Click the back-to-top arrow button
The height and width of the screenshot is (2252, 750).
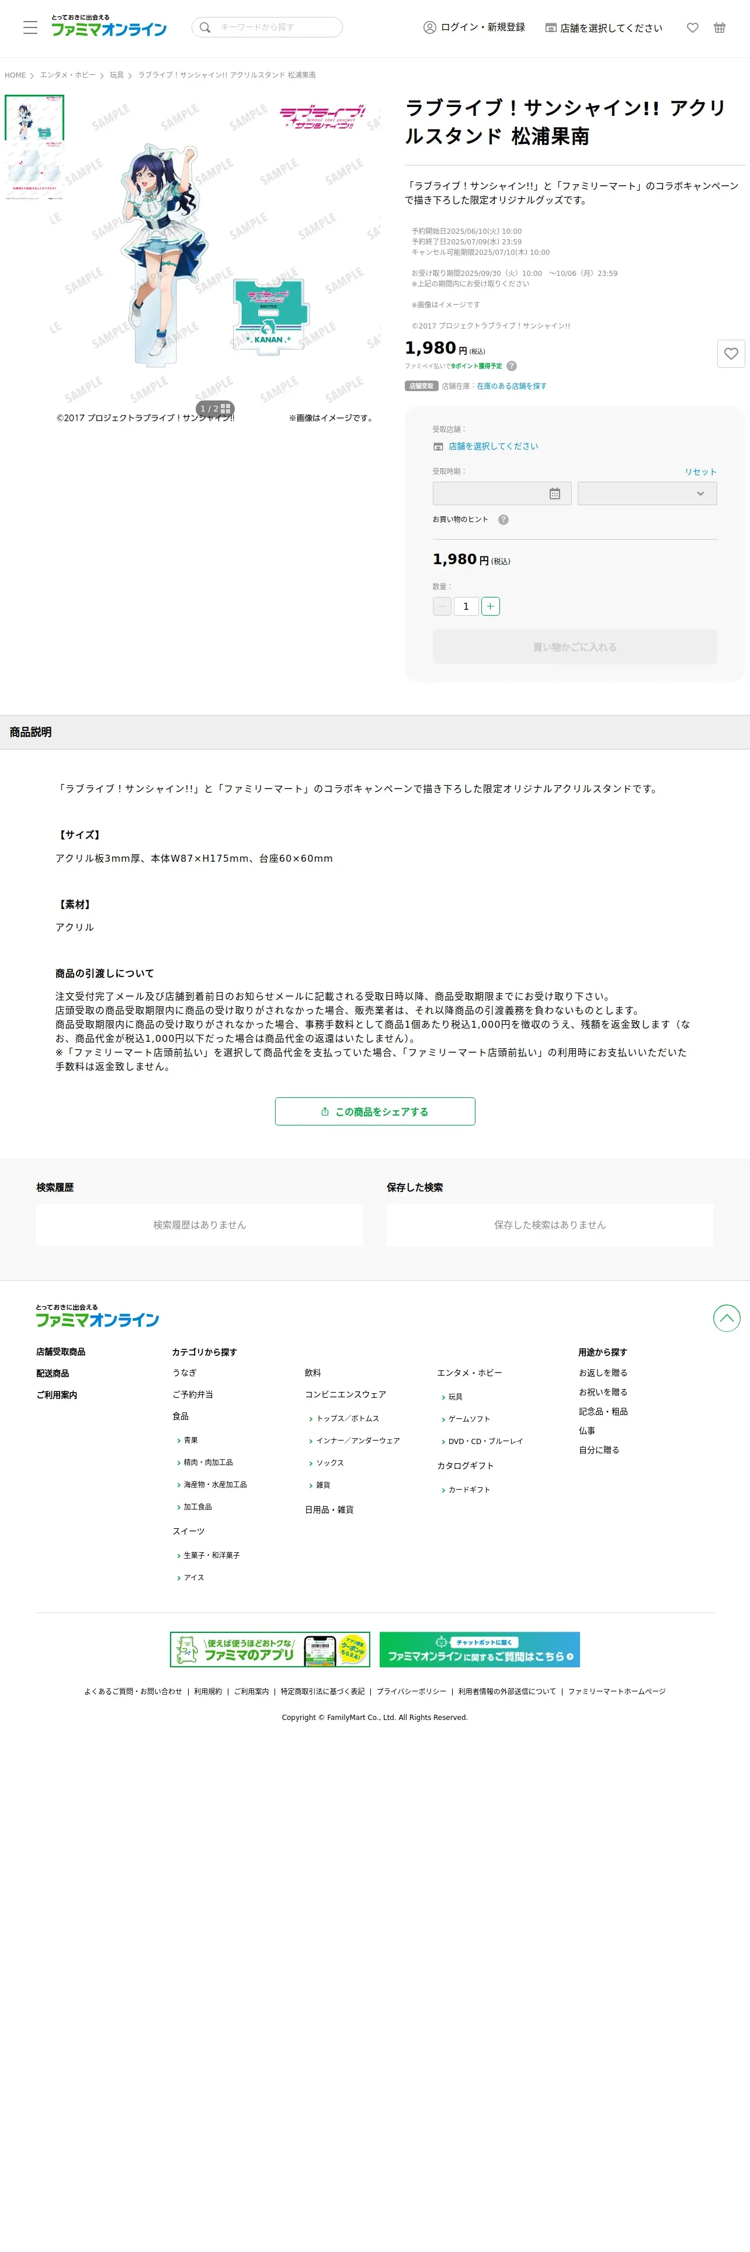click(x=727, y=1318)
